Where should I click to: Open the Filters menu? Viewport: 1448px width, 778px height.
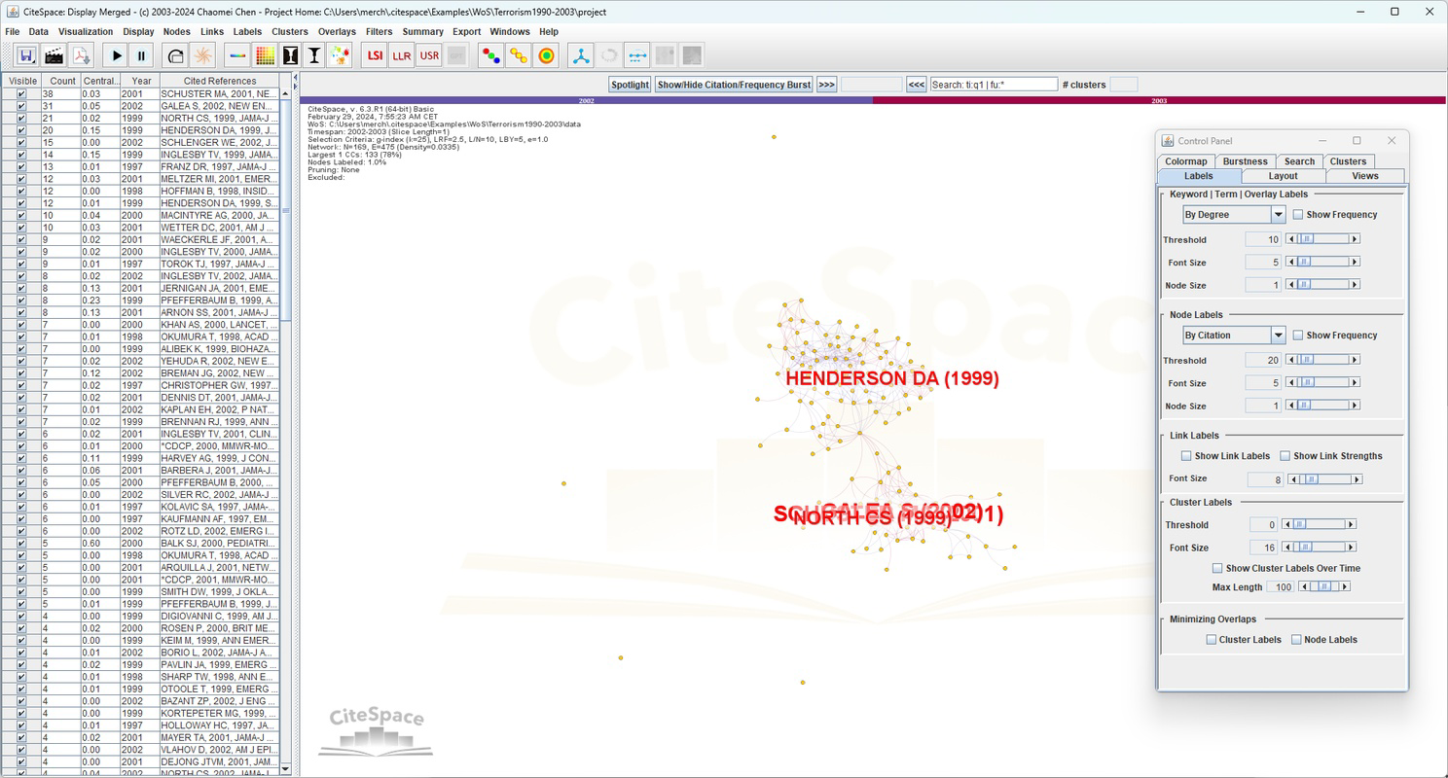[x=380, y=31]
